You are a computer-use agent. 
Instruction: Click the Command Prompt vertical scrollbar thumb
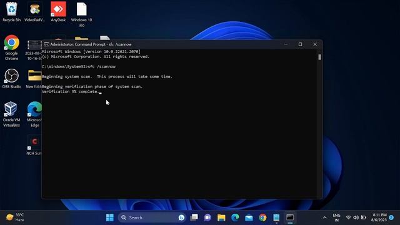(319, 57)
